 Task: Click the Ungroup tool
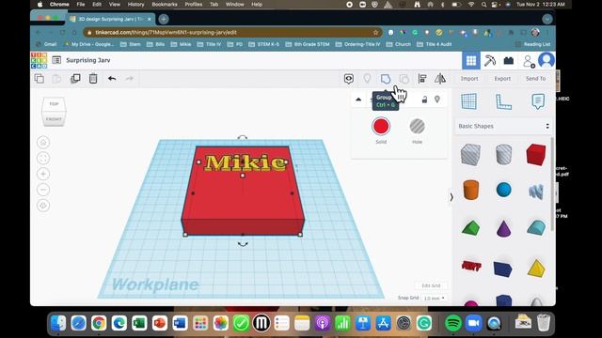[x=404, y=79]
